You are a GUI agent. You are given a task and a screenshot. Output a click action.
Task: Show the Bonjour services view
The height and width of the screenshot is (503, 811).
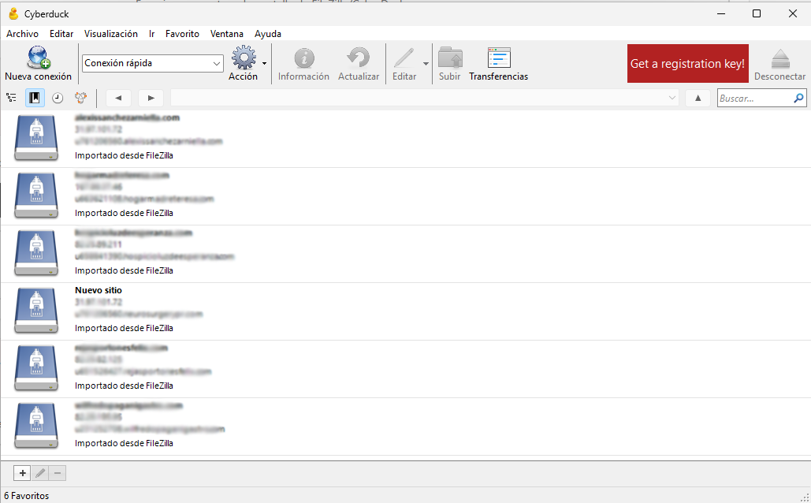[x=80, y=98]
